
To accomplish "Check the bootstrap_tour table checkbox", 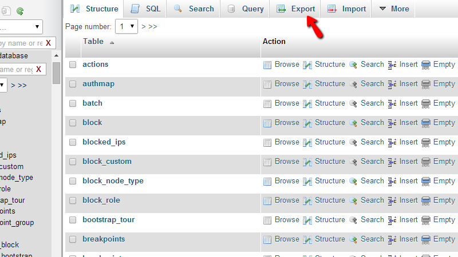I will click(73, 220).
